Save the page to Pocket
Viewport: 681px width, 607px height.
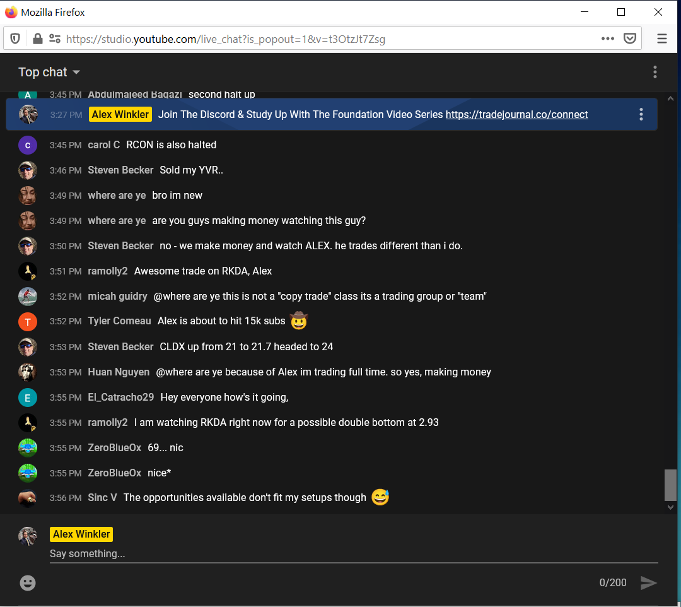pyautogui.click(x=630, y=38)
